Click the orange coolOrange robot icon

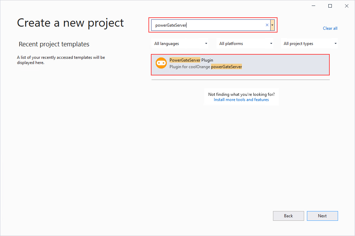click(x=161, y=63)
